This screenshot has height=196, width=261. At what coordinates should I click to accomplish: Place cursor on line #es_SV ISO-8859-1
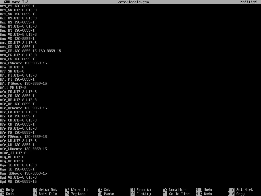pos(17,14)
